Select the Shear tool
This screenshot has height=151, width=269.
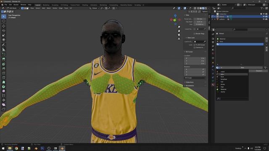pyautogui.click(x=4, y=104)
